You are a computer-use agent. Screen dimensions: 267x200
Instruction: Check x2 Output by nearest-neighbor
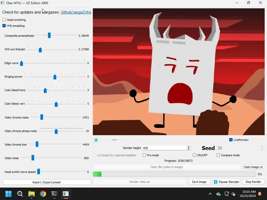[94, 155]
